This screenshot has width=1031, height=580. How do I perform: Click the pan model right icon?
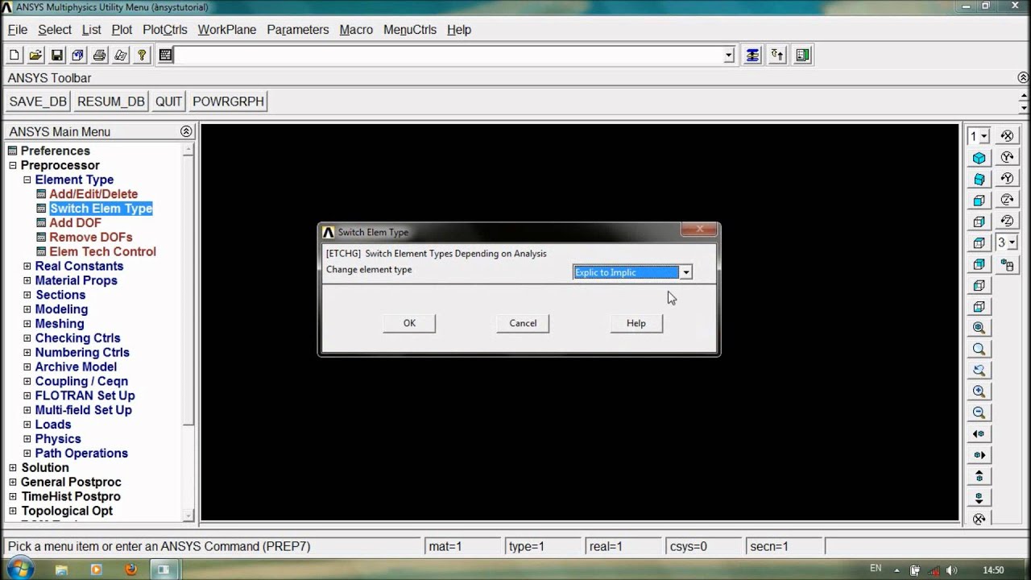pos(979,455)
